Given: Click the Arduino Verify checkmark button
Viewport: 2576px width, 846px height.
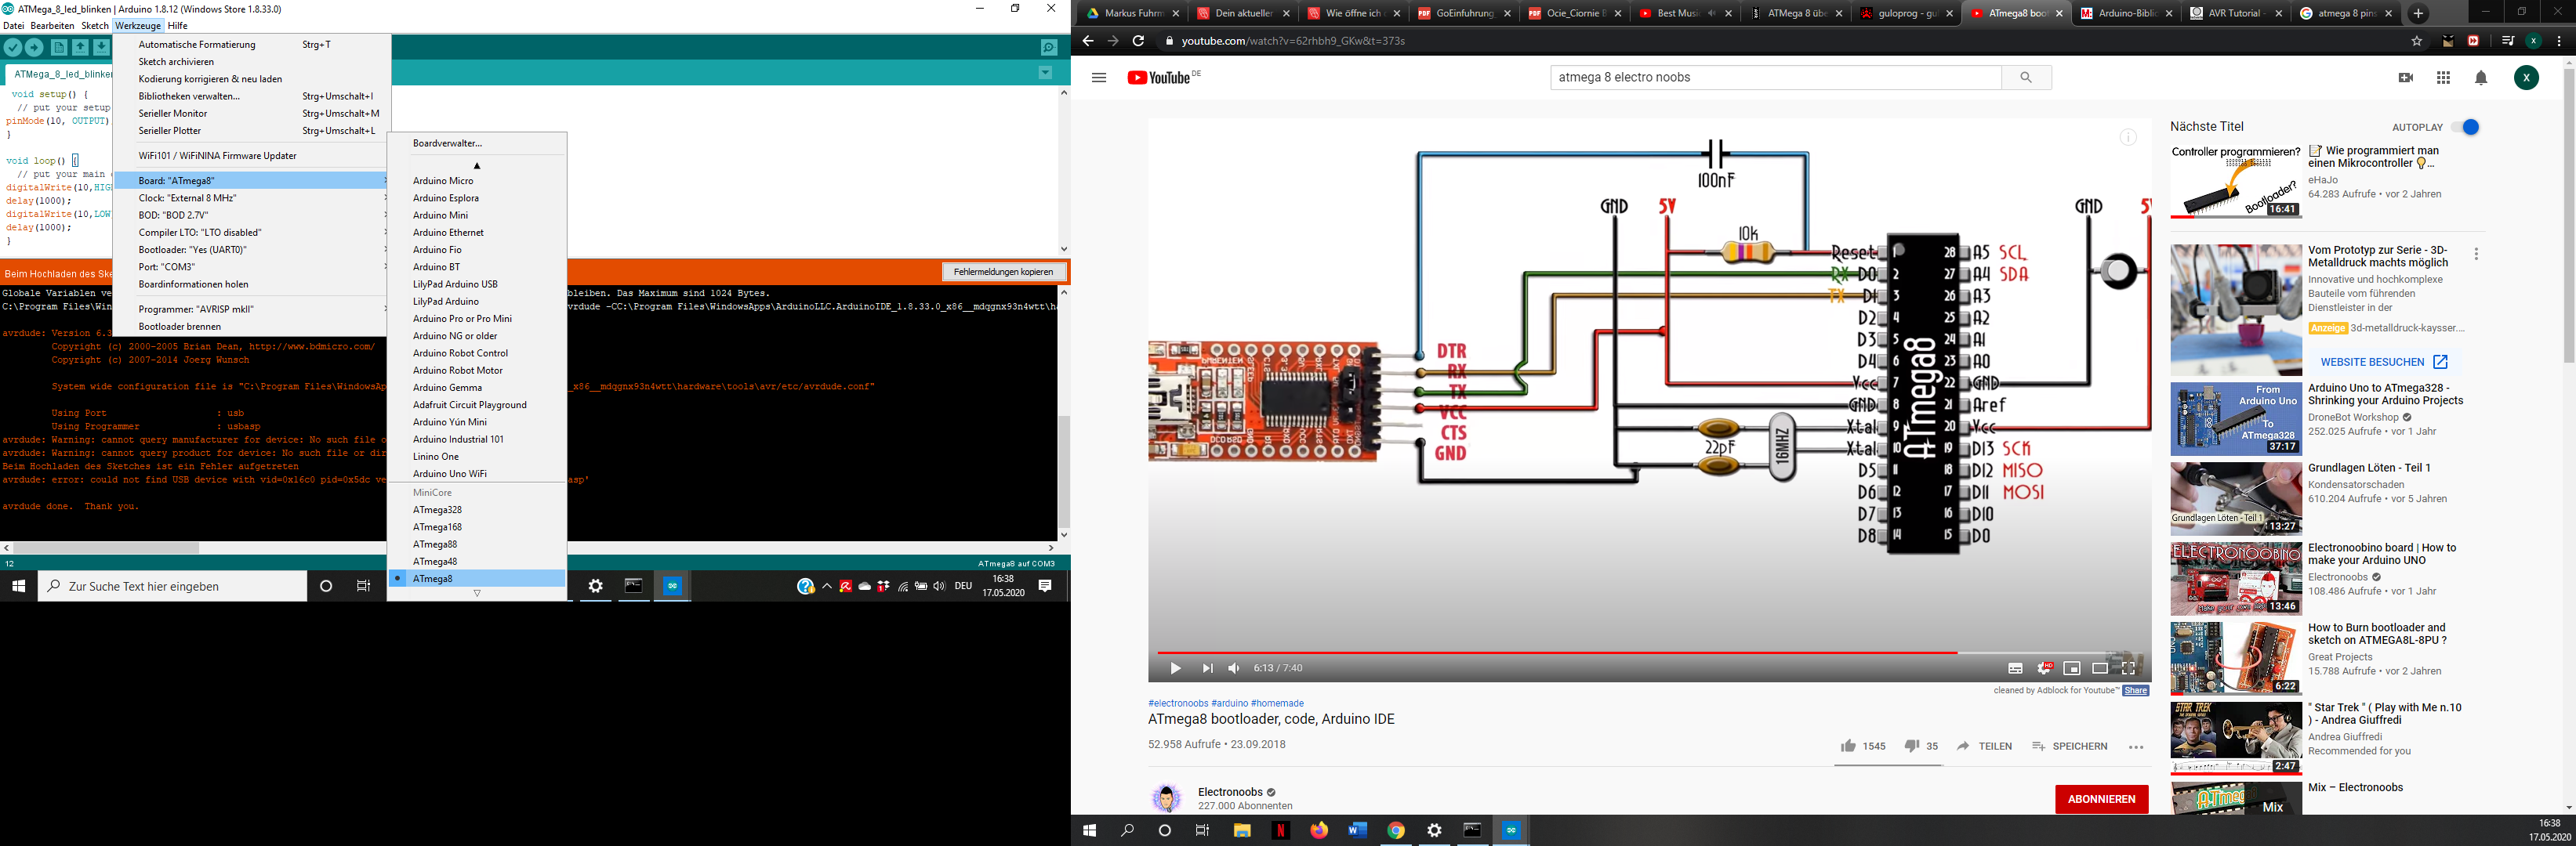Looking at the screenshot, I should pos(13,47).
